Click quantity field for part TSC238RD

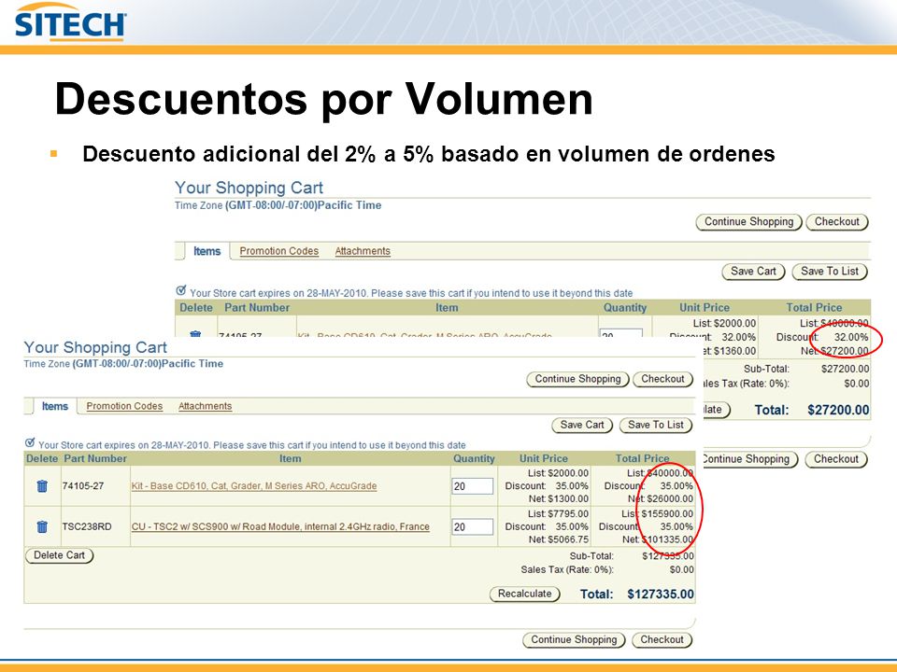point(472,526)
